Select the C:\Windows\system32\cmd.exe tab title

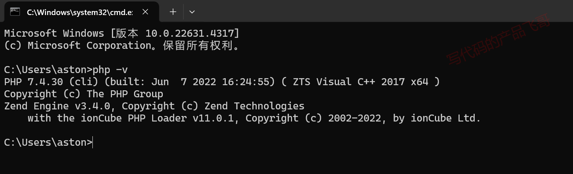(x=80, y=12)
